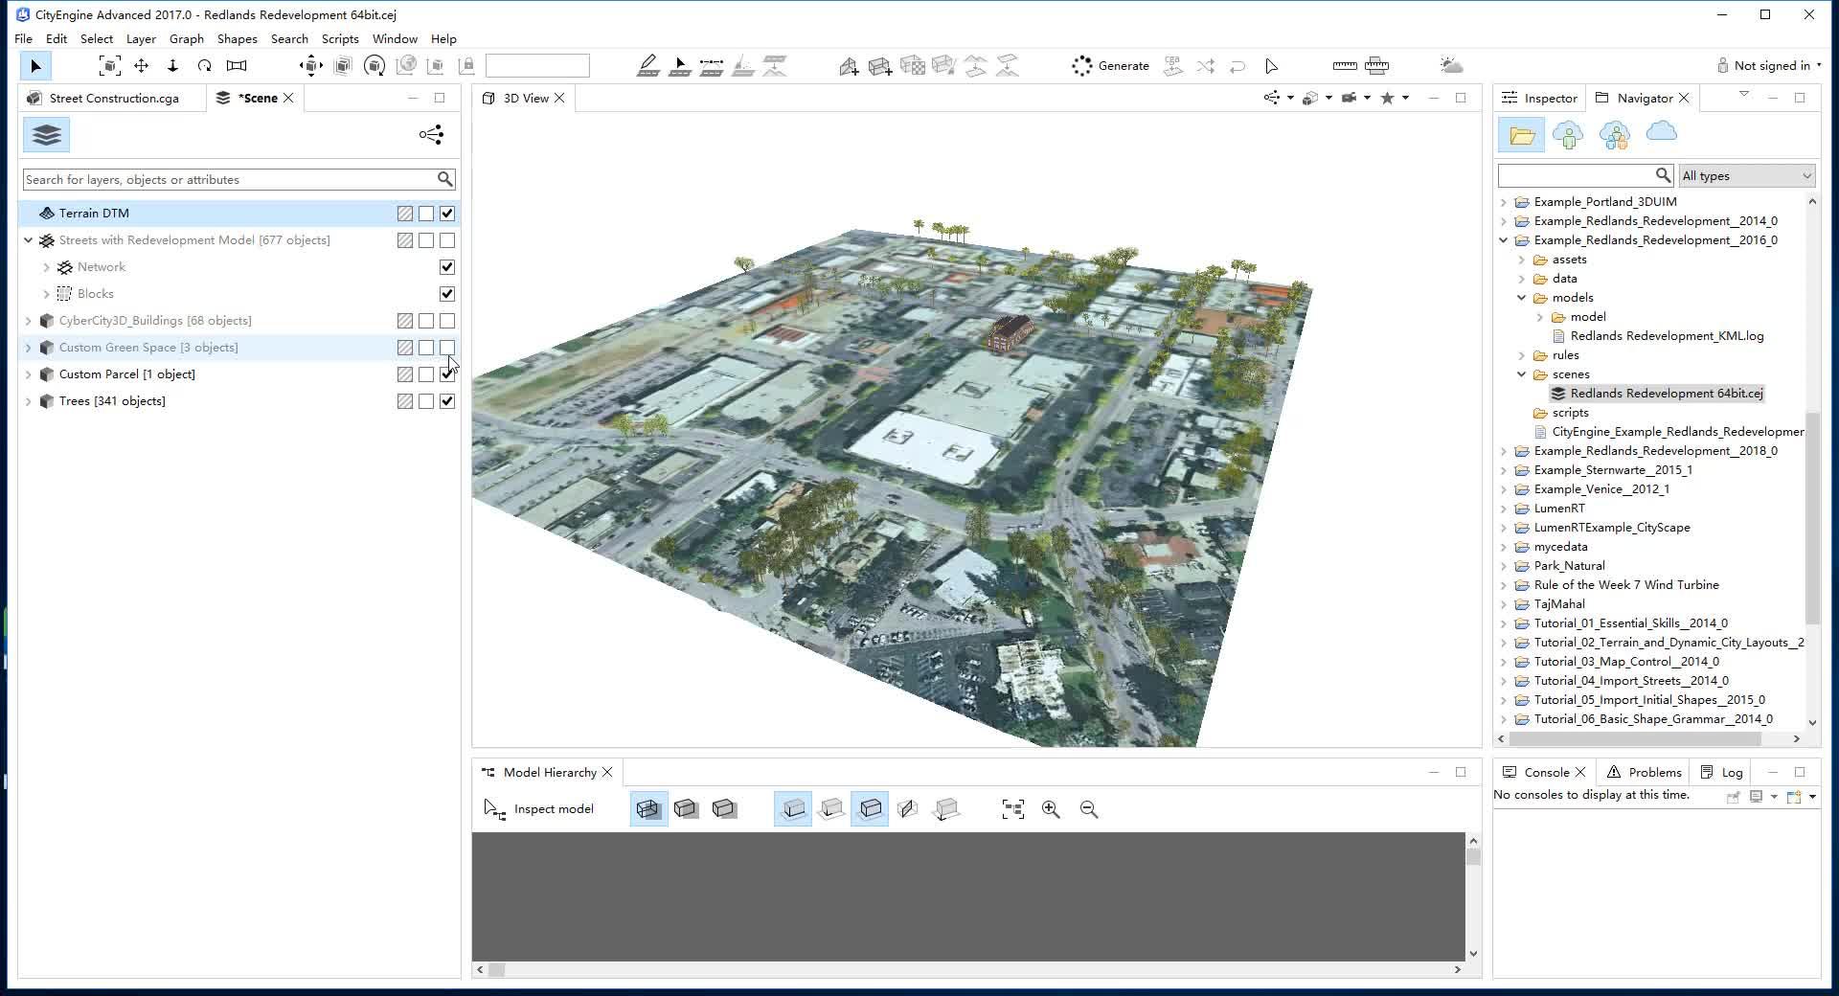
Task: Select the measure distance ruler tool
Action: 1344,66
